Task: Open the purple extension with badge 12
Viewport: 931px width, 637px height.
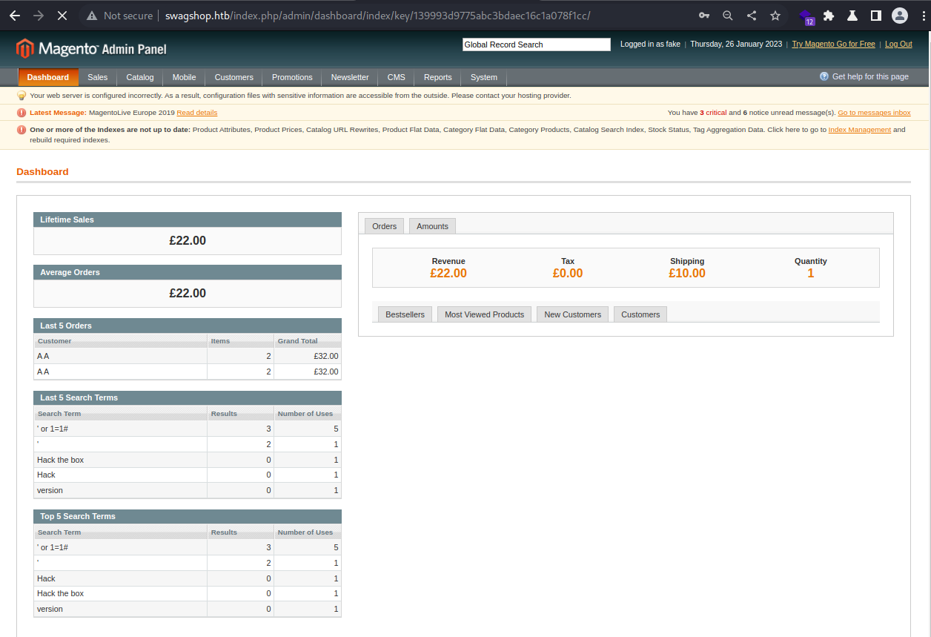Action: pos(806,16)
